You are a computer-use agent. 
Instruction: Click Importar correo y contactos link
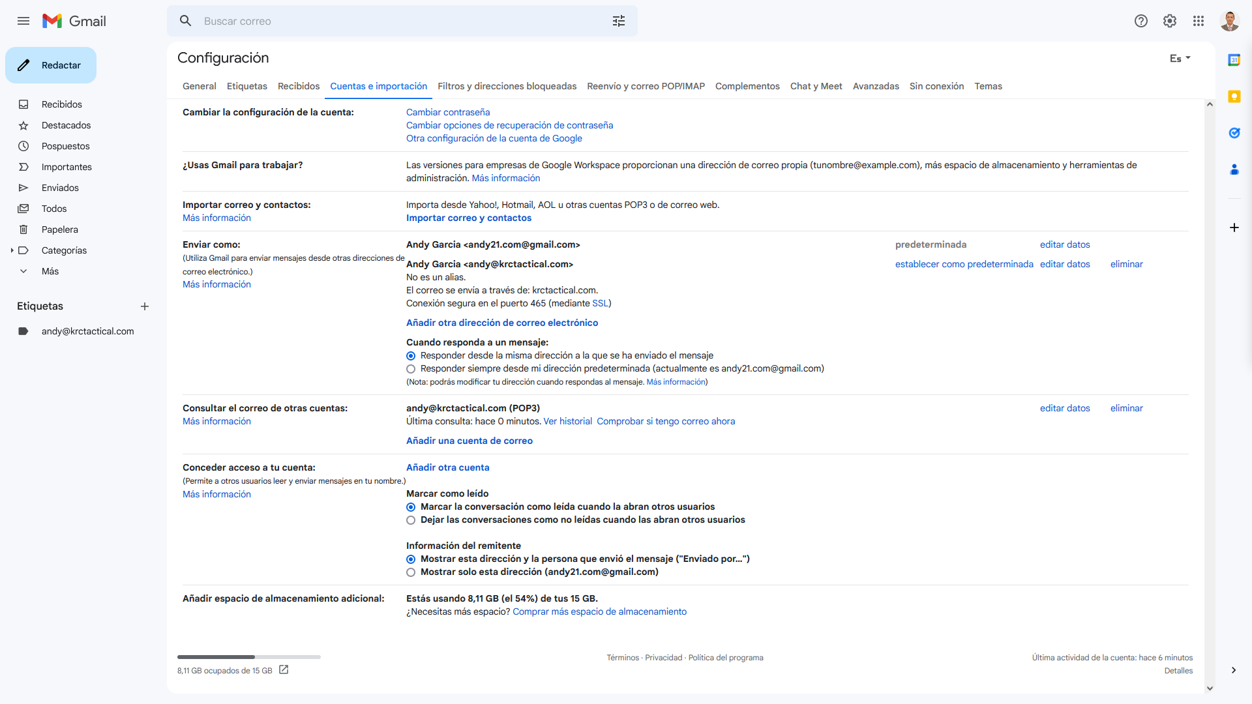(x=469, y=218)
